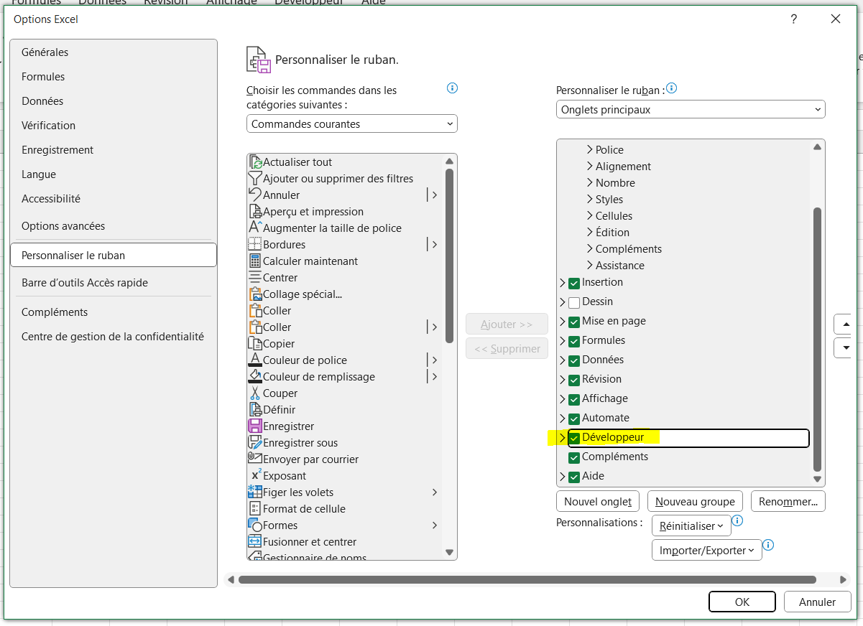
Task: Switch to the Formules options category
Action: point(114,77)
